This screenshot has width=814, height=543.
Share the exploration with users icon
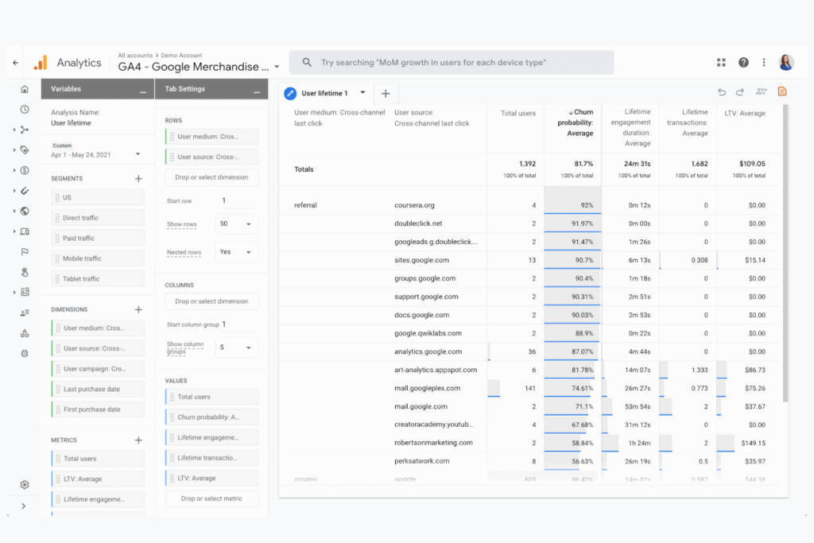(761, 91)
